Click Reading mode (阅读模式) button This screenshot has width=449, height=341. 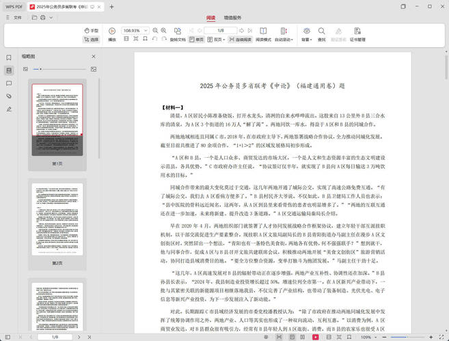coord(263,35)
